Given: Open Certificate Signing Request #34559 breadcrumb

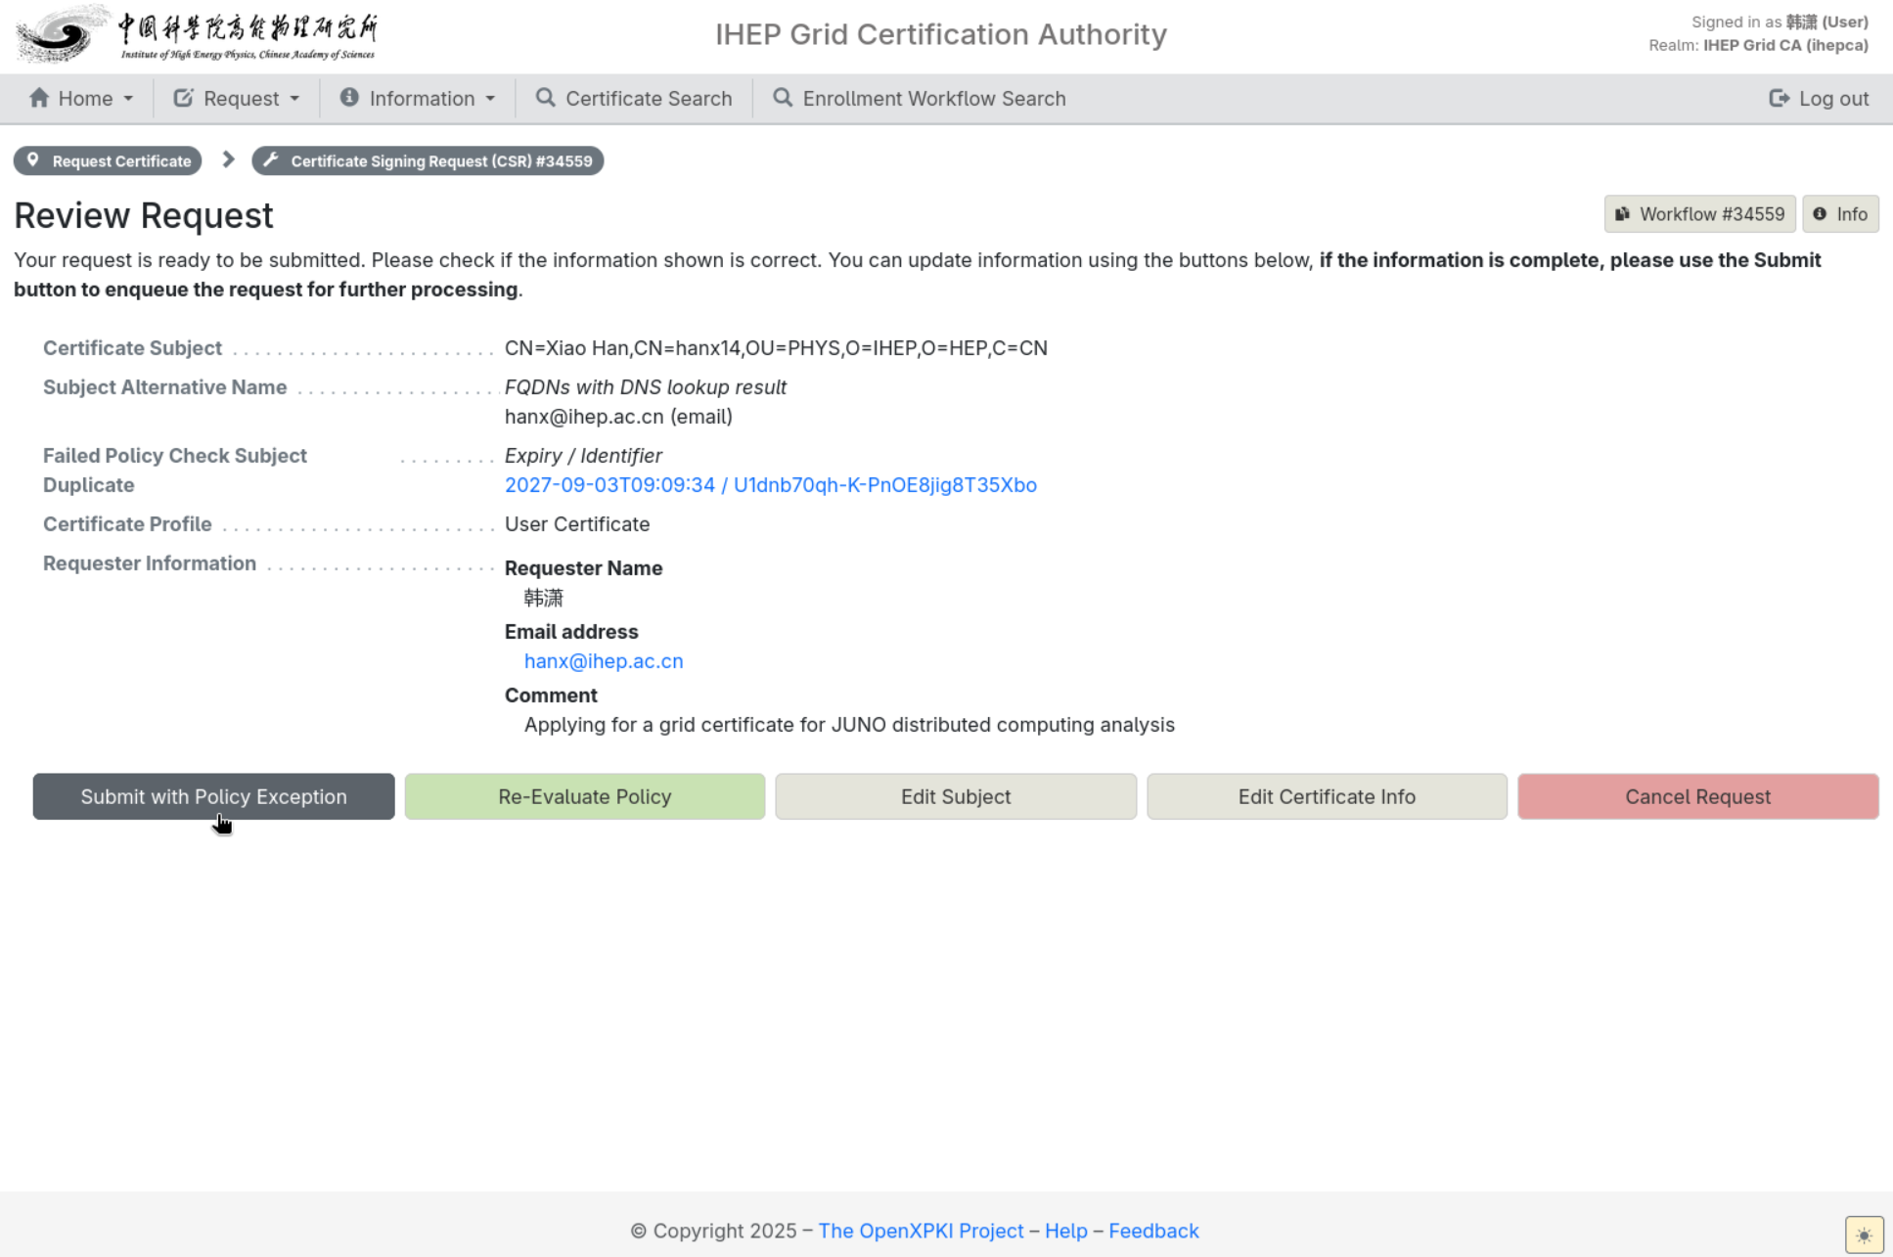Looking at the screenshot, I should pos(428,160).
